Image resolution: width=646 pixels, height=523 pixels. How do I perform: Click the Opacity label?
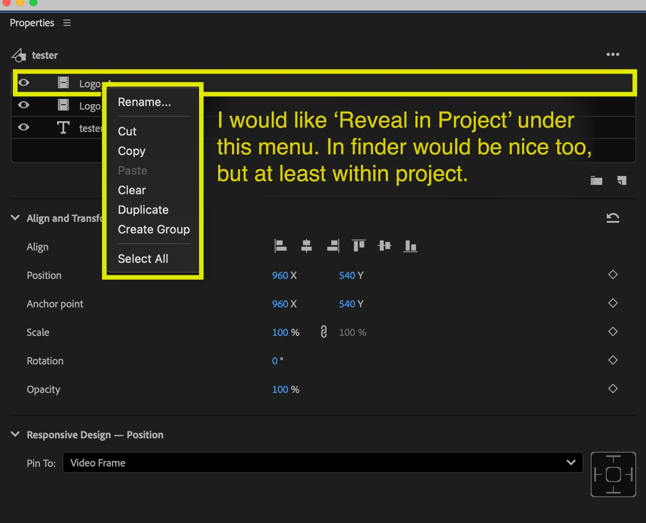tap(43, 389)
